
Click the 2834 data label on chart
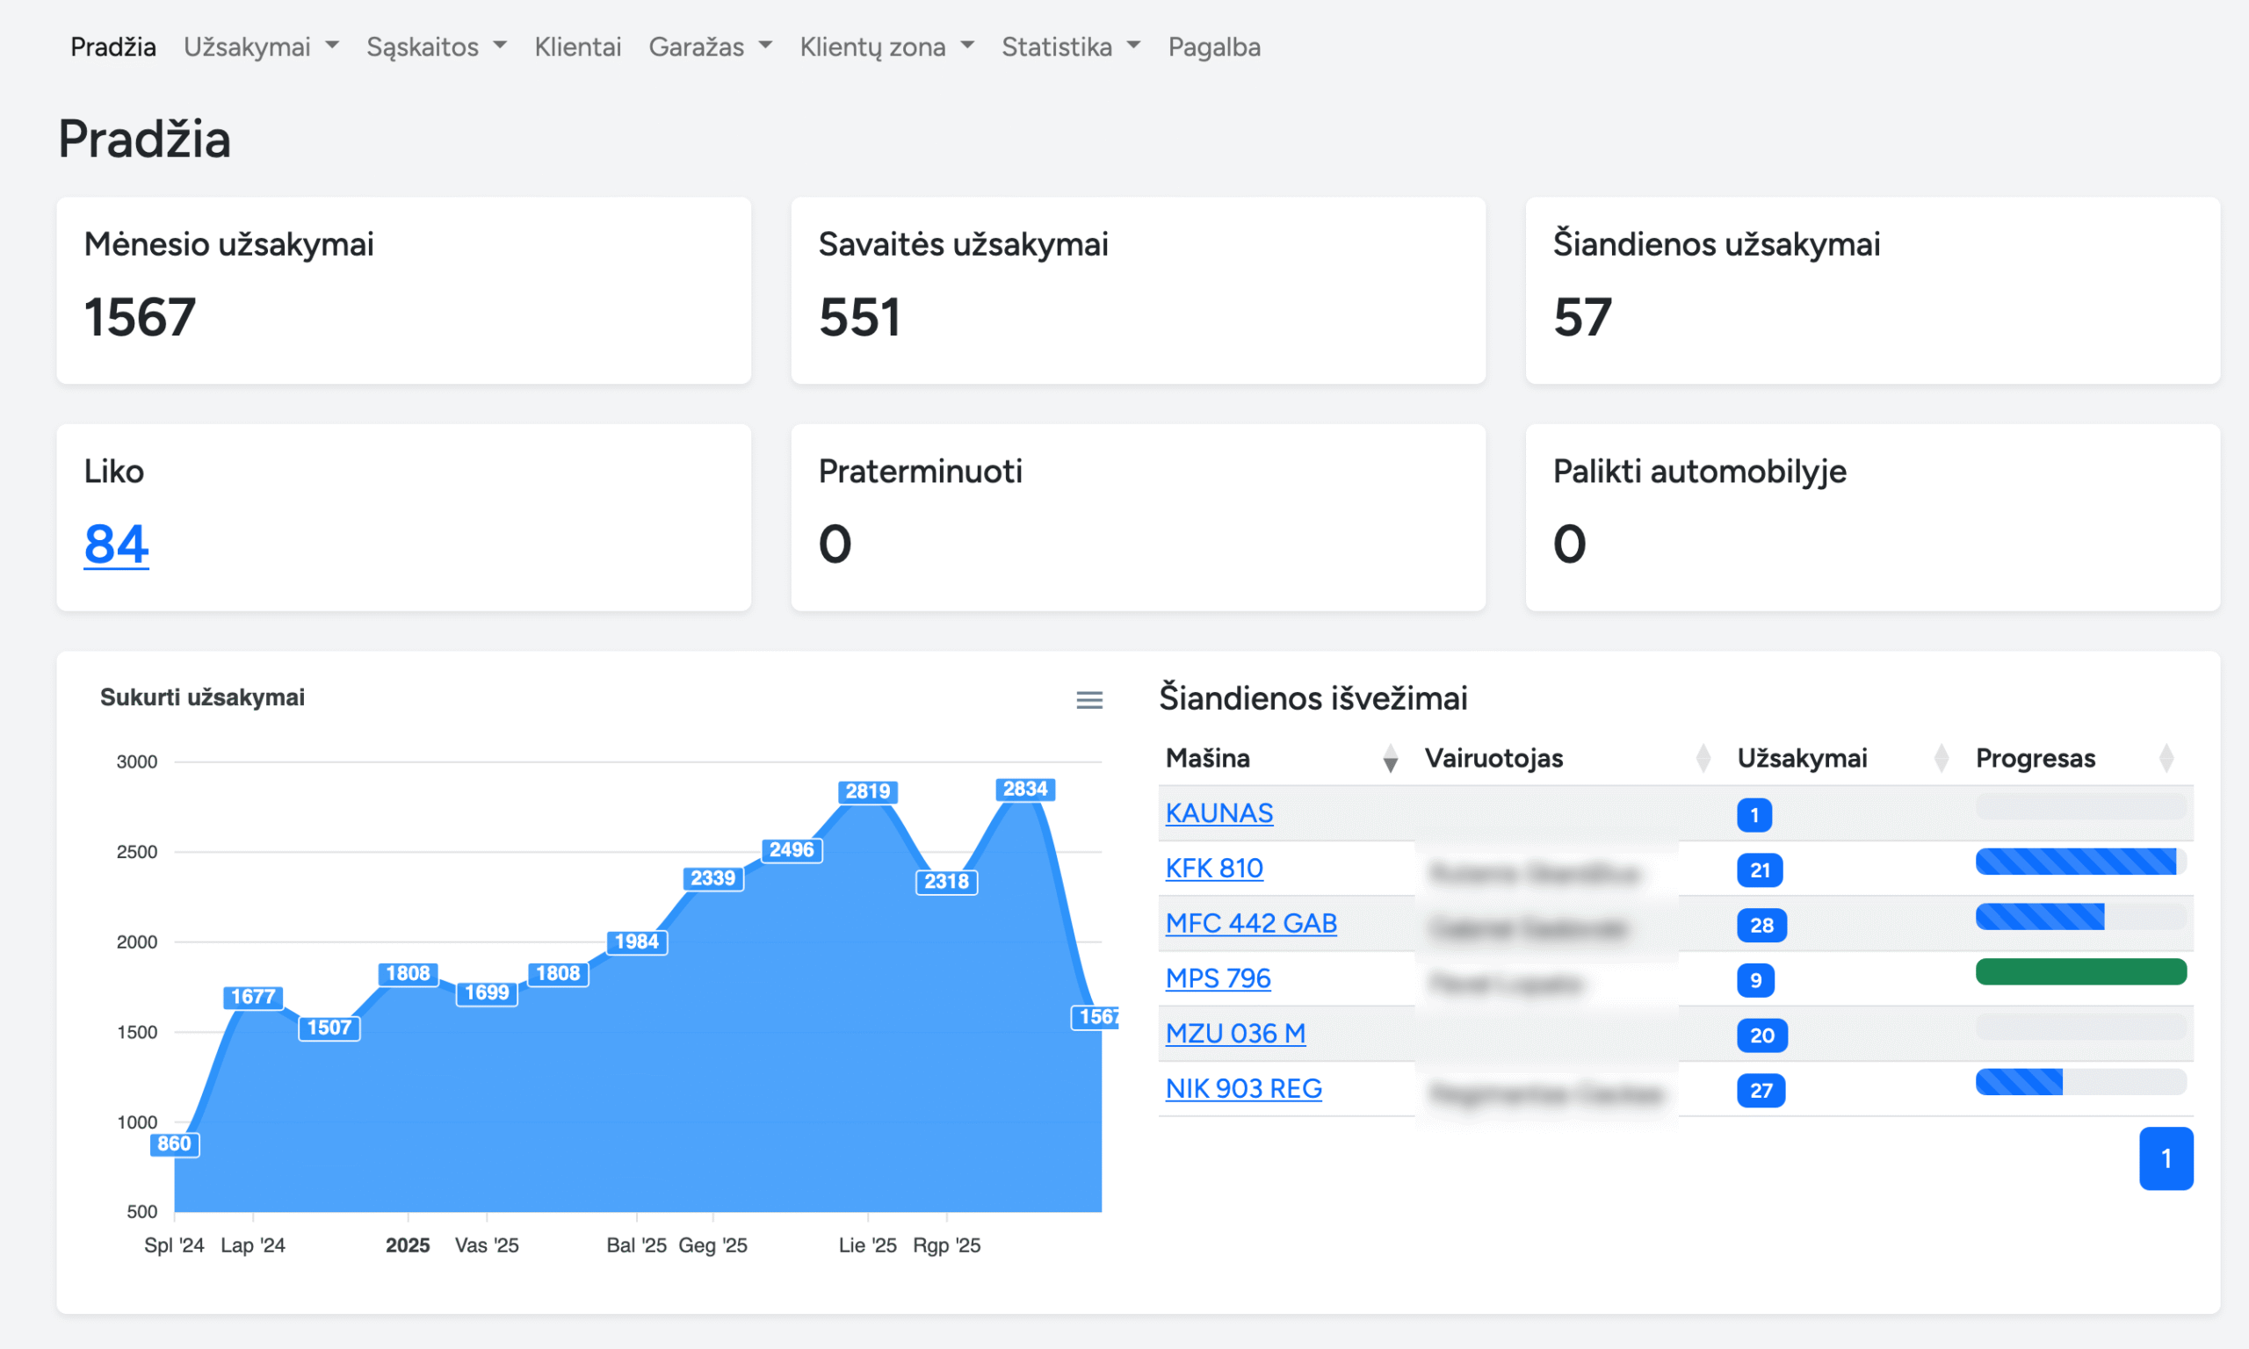click(1024, 789)
